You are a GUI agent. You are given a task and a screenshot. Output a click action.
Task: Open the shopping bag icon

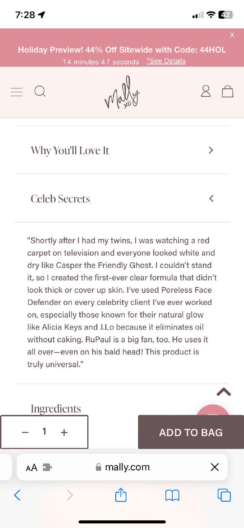pos(228,91)
